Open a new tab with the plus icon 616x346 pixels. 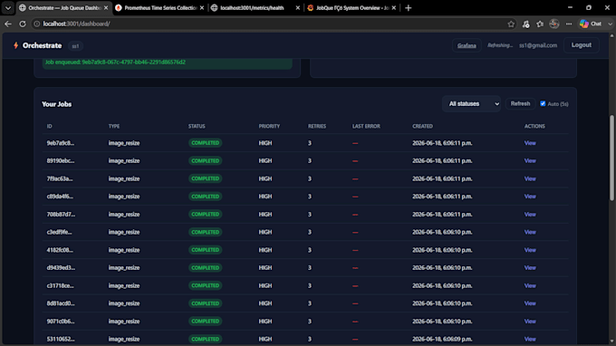point(409,8)
